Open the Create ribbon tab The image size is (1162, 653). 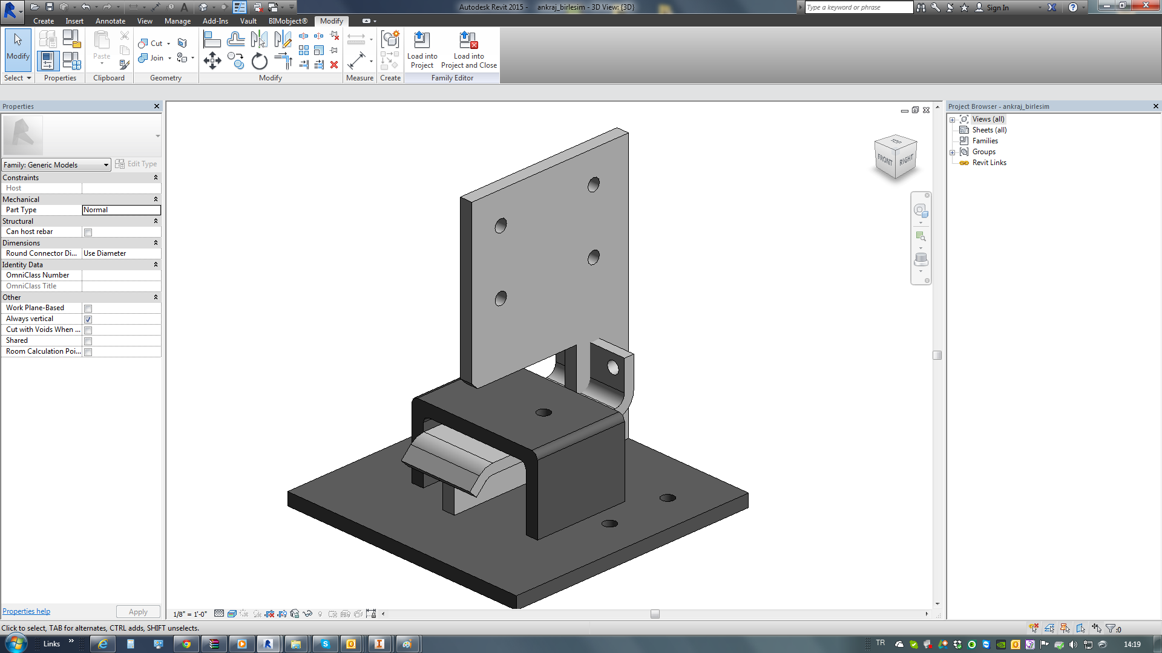pyautogui.click(x=44, y=21)
